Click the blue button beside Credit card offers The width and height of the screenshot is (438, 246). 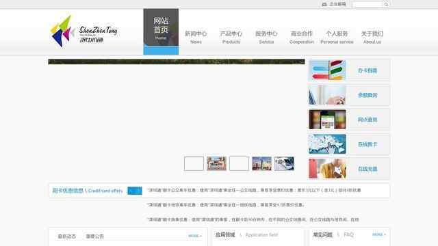(135, 191)
